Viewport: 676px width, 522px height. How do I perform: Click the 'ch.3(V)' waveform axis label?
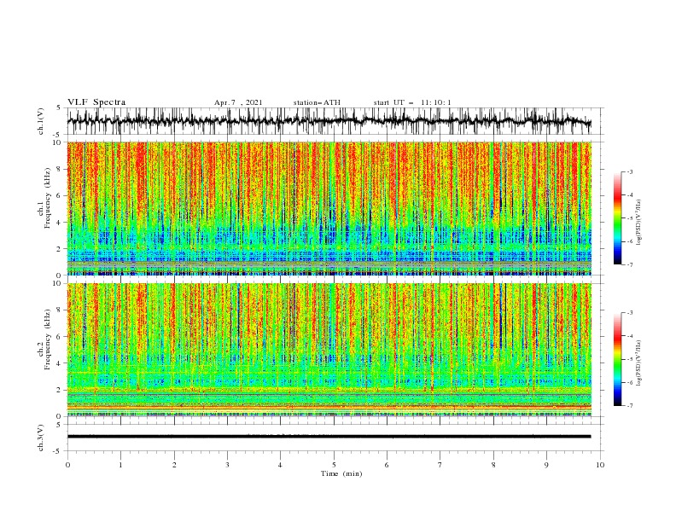(x=41, y=438)
